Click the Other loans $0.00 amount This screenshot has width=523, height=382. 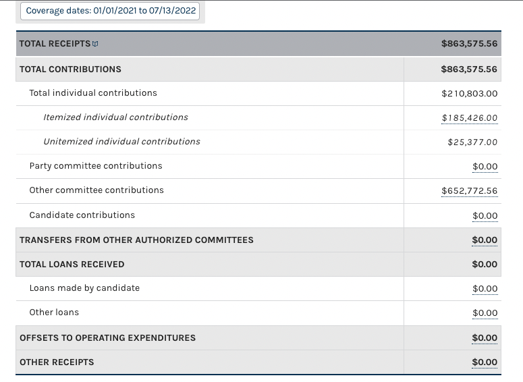[485, 313]
